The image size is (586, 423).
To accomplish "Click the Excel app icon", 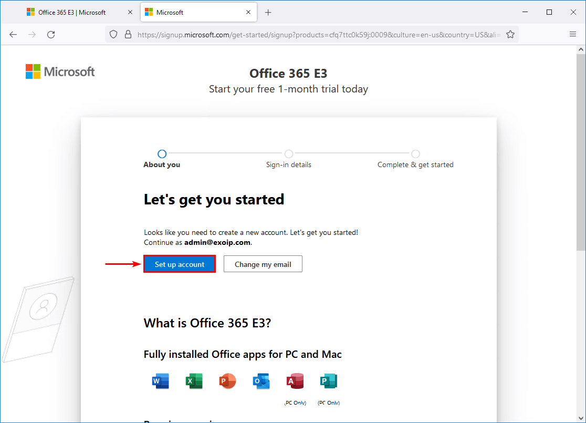I will (x=194, y=381).
